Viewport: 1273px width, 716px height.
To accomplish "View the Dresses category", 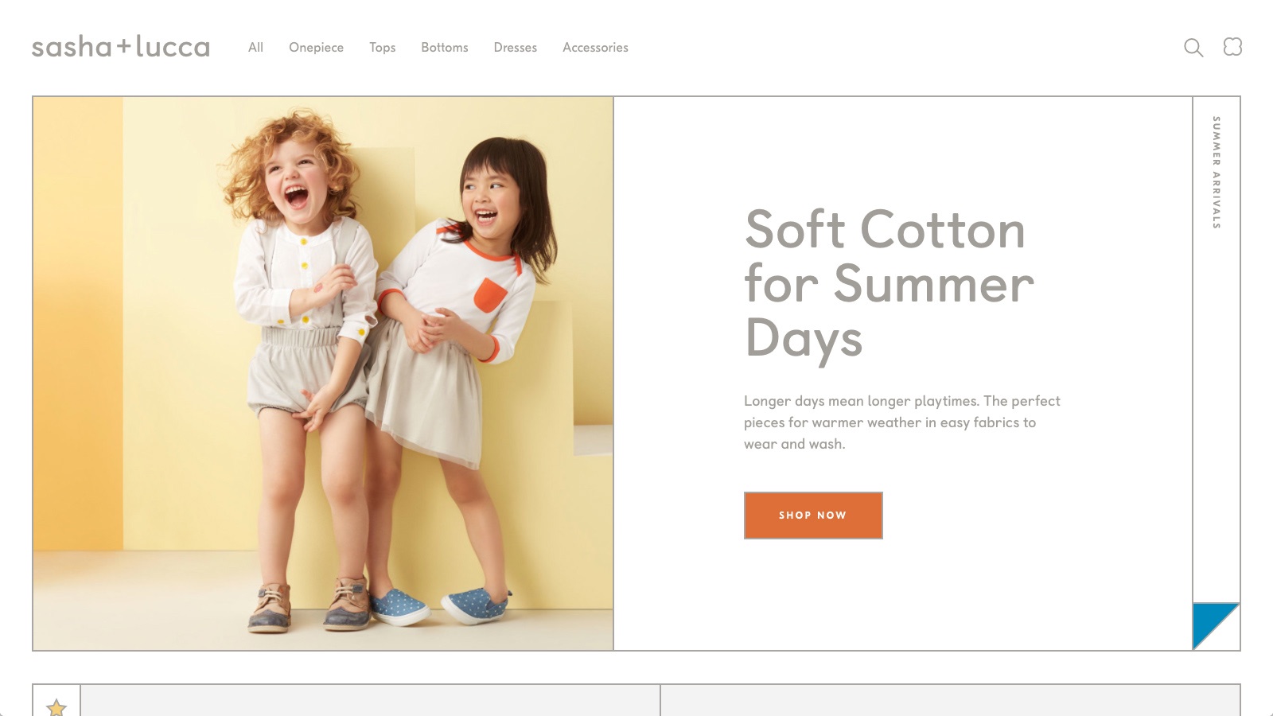I will click(516, 48).
